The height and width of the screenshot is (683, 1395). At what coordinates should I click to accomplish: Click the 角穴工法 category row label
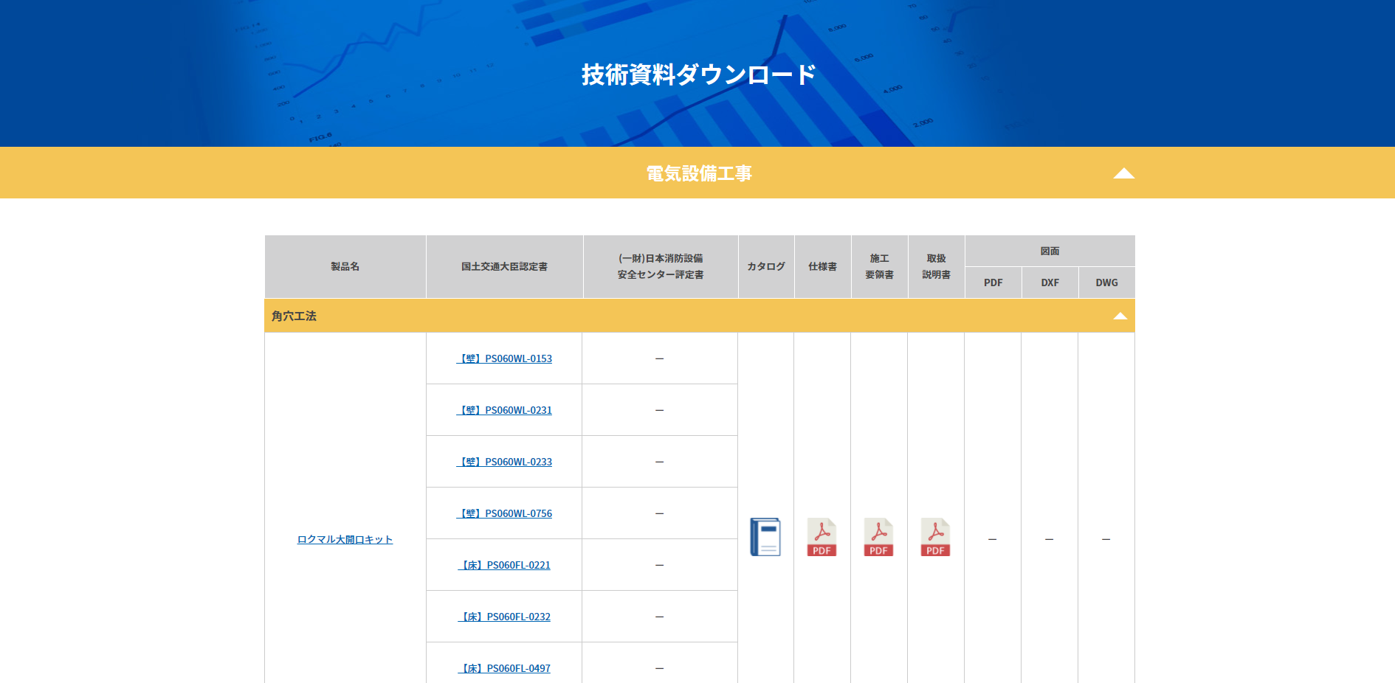[294, 316]
